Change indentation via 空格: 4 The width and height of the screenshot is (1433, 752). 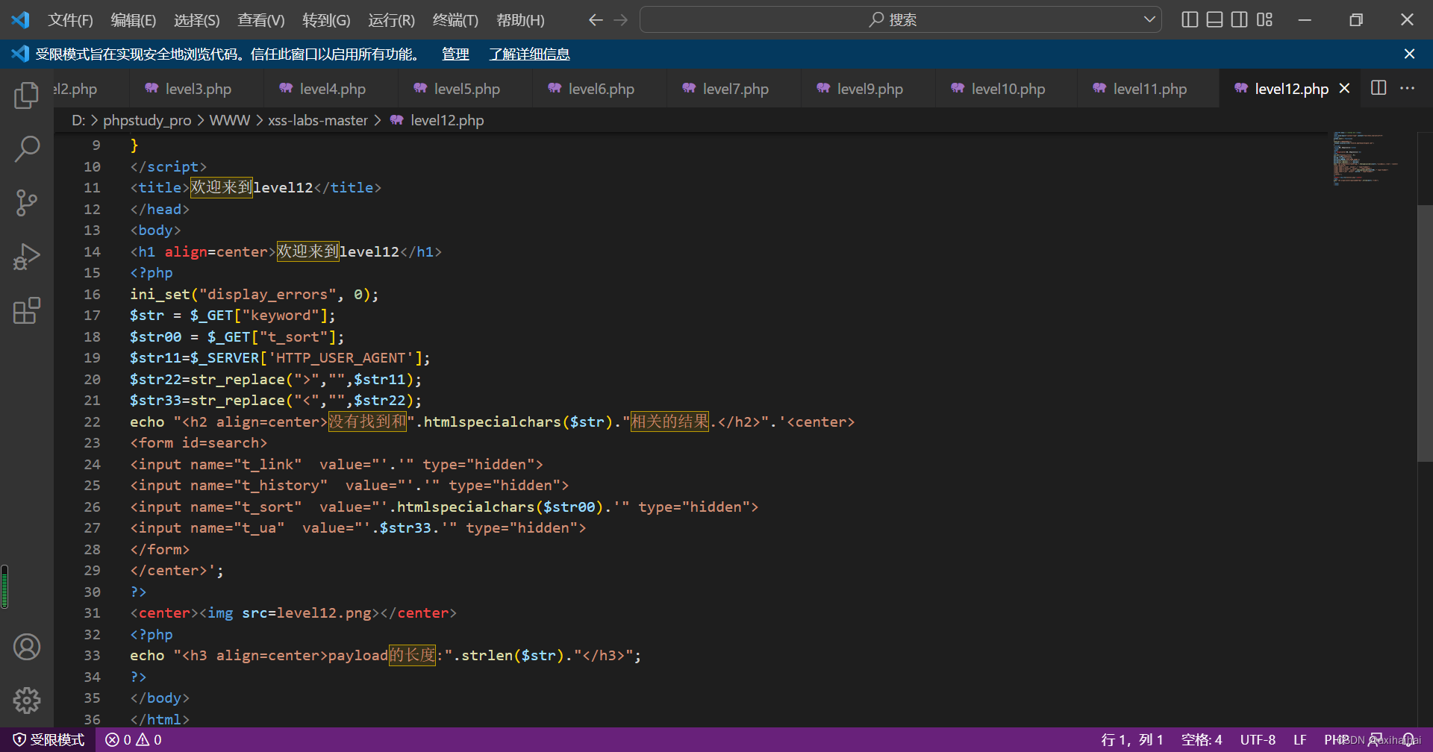(1202, 740)
